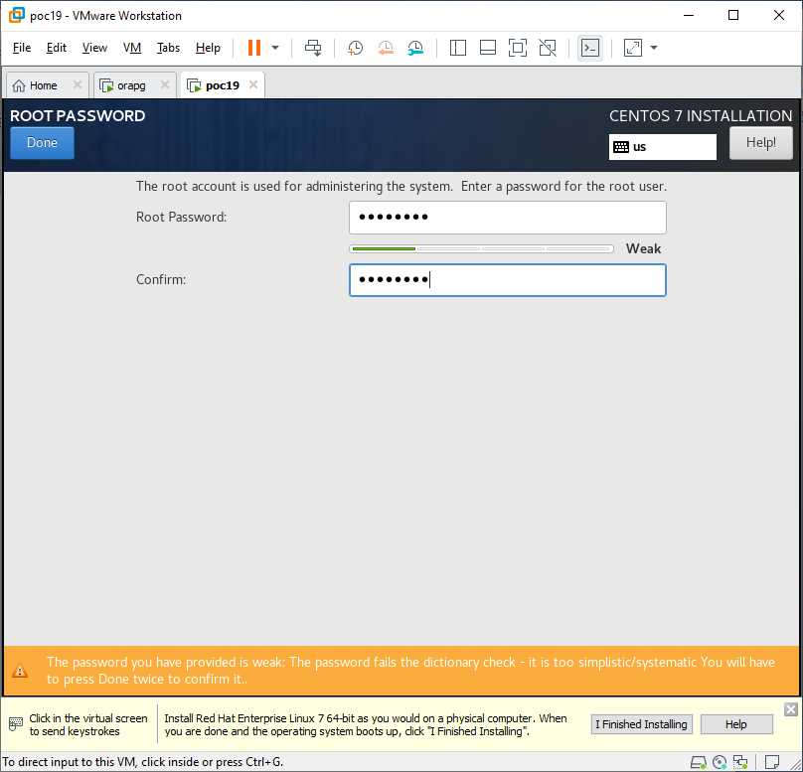Screen dimensions: 803x772
Task: Enter full screen mode icon
Action: tap(518, 48)
